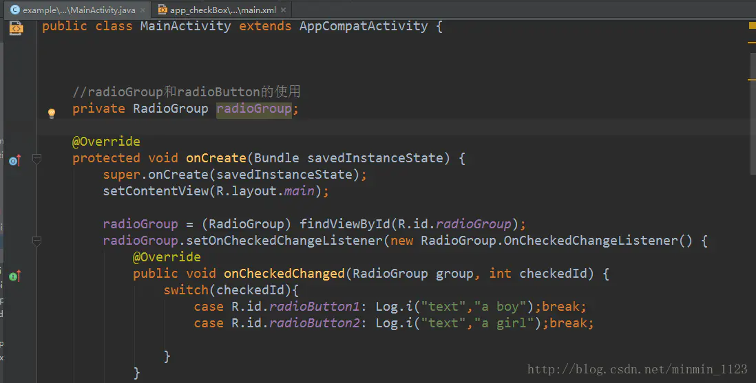Image resolution: width=756 pixels, height=383 pixels.
Task: Collapse the onCreate method fold marker
Action: point(36,158)
